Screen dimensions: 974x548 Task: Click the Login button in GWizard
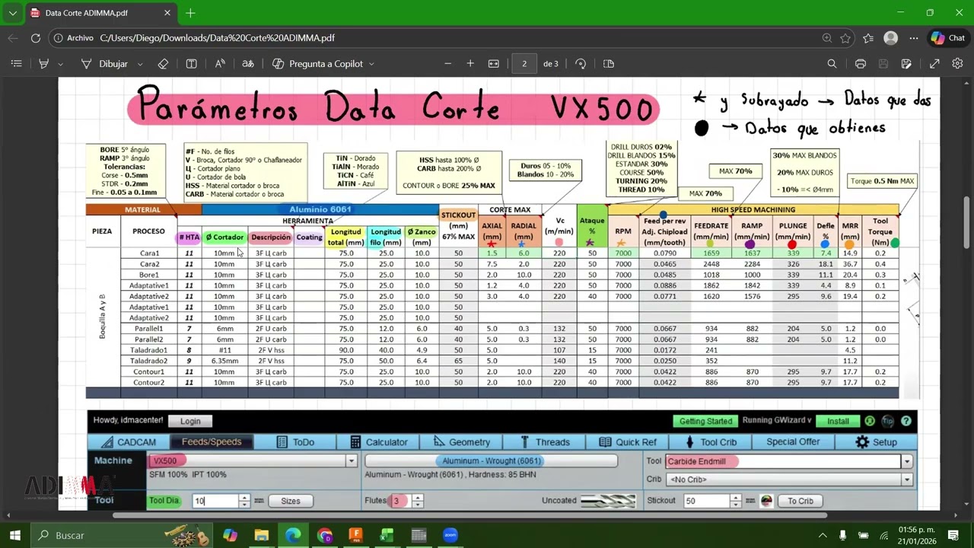point(190,421)
